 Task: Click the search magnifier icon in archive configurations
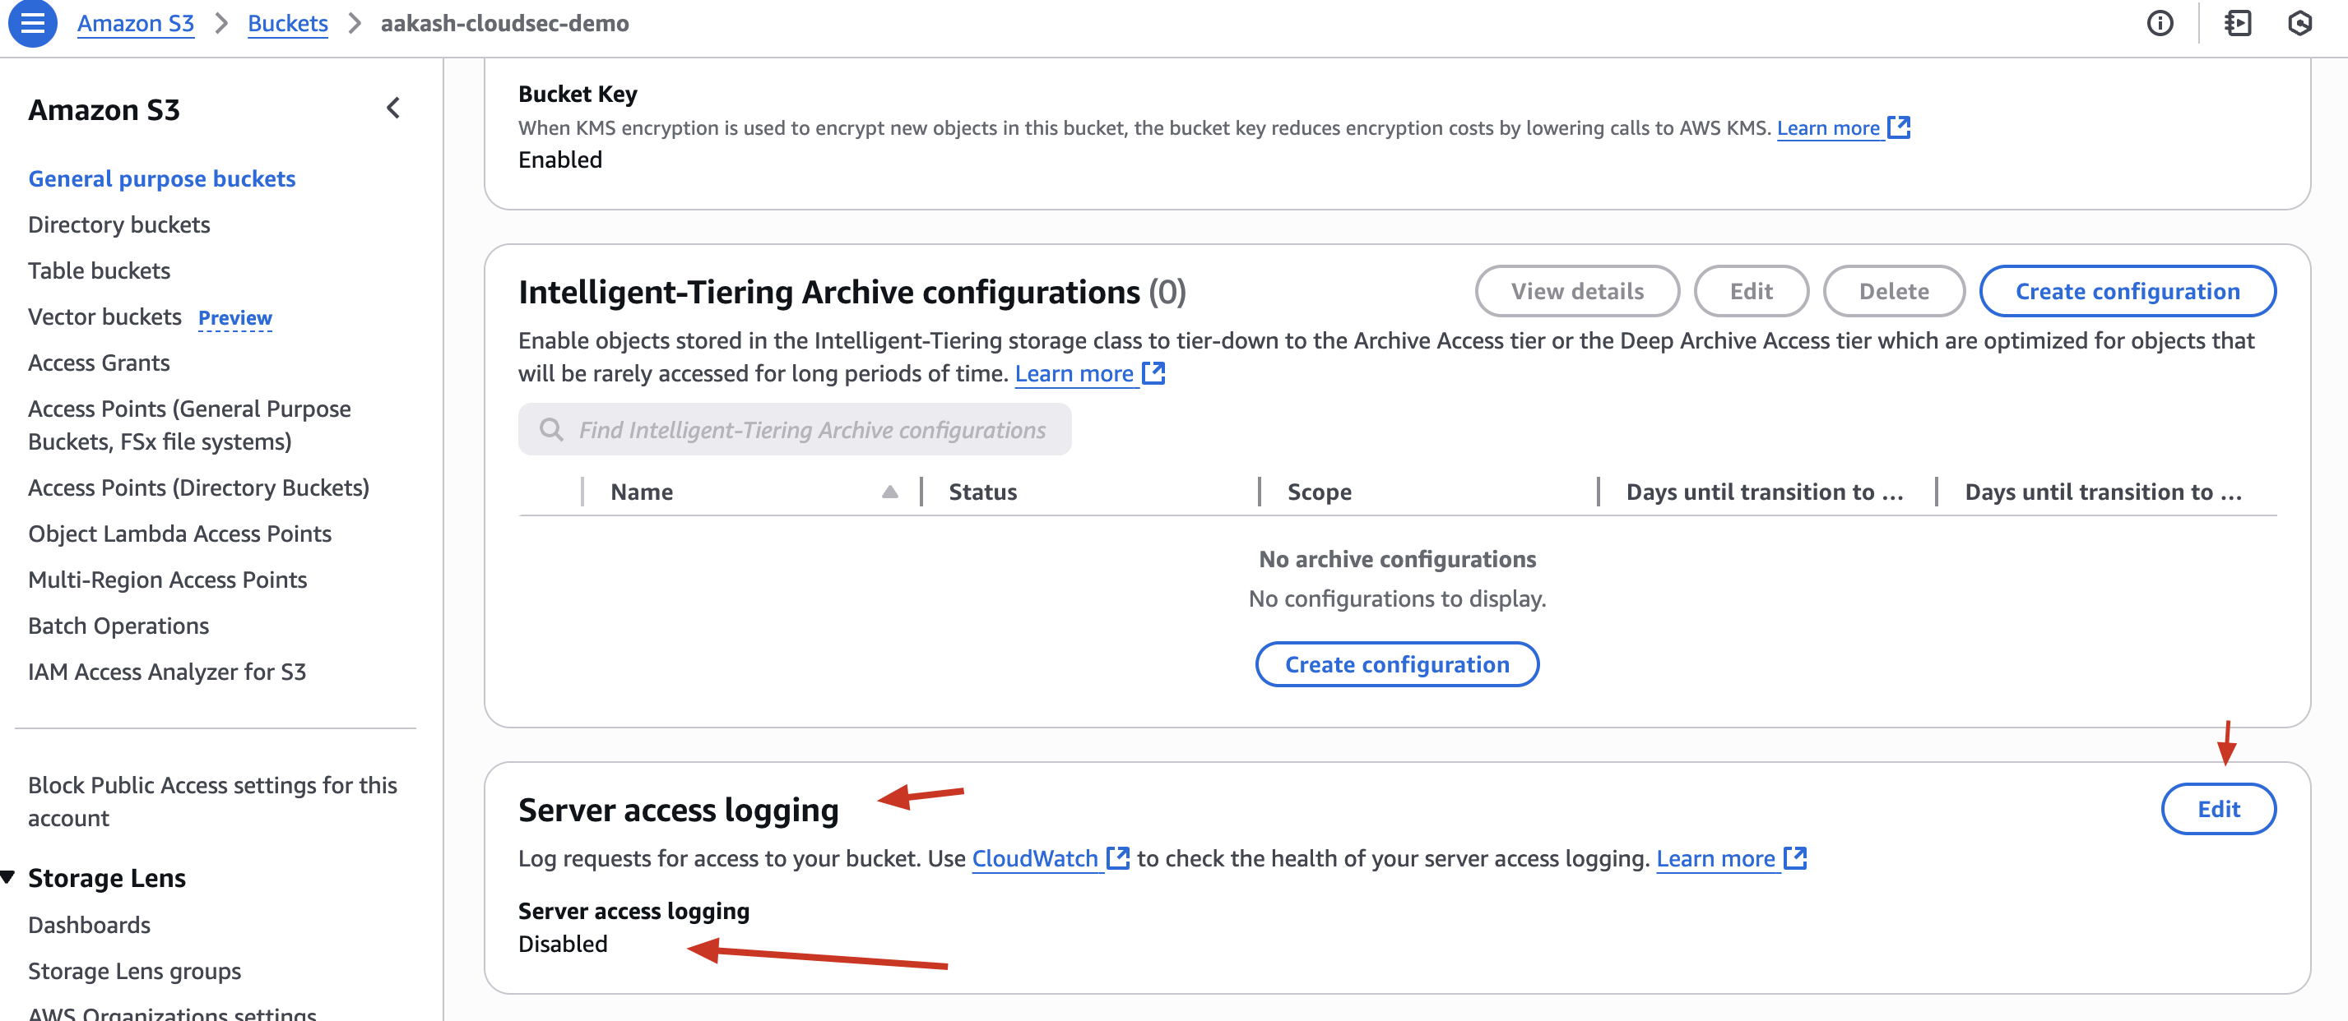click(x=550, y=429)
